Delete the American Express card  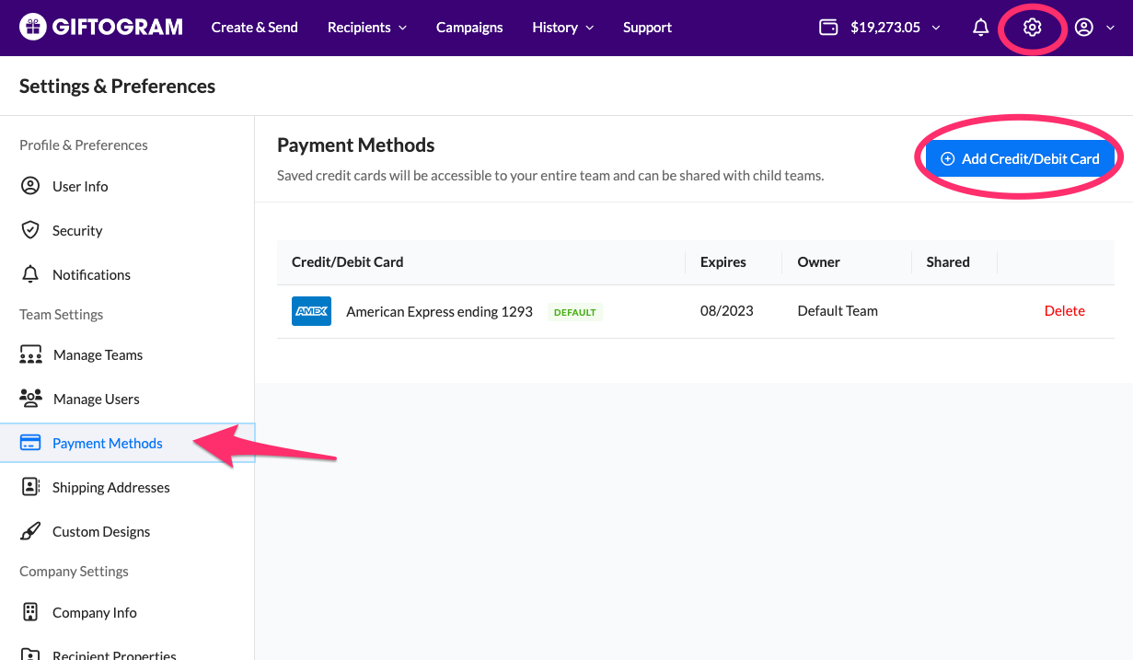1064,311
